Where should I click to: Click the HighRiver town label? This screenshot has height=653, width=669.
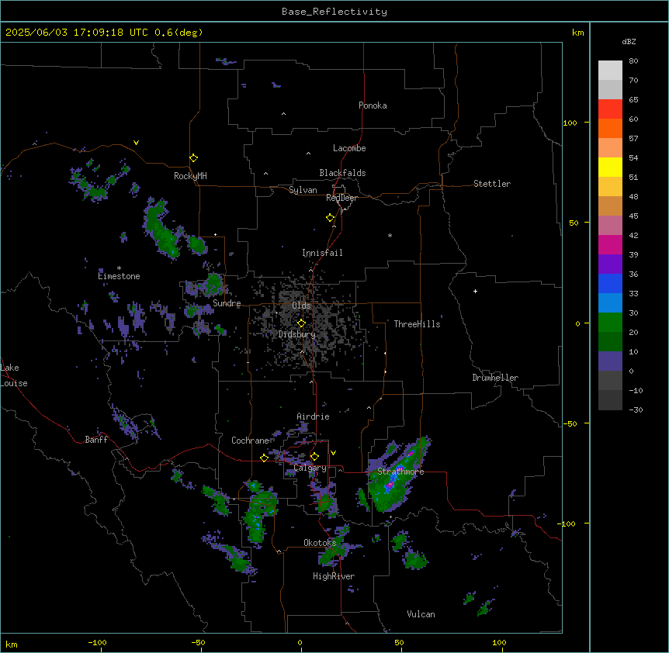pos(334,576)
